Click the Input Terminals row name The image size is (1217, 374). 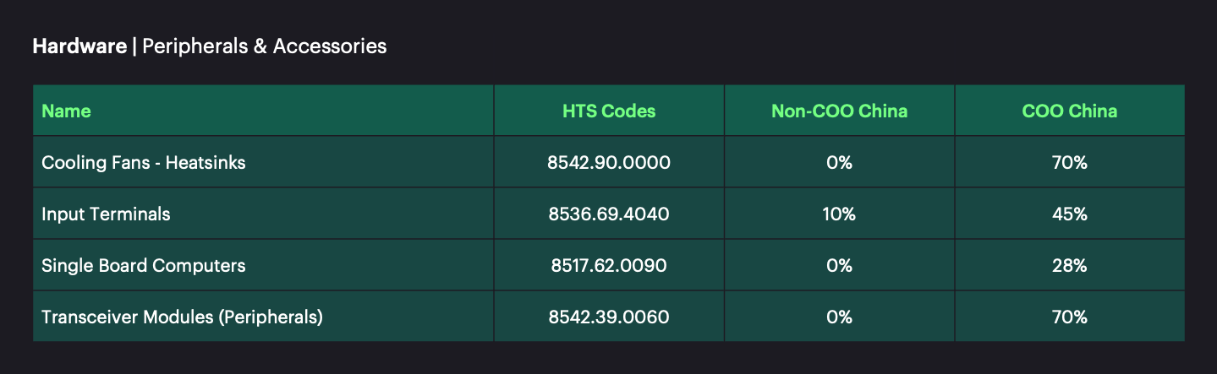tap(106, 214)
